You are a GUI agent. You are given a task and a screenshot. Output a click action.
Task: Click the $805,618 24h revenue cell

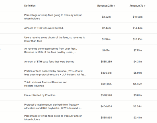tap(106, 73)
